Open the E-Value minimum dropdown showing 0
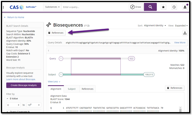The height and width of the screenshot is (116, 193). coord(13,105)
